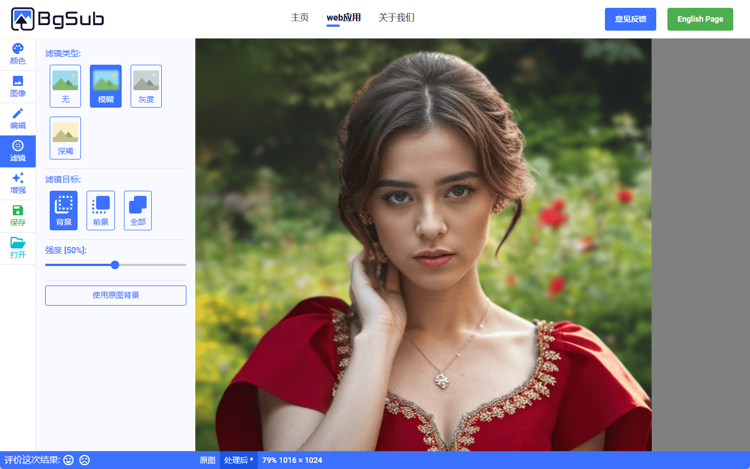750x469 pixels.
Task: Open the 颜色 color panel in sidebar
Action: [18, 55]
